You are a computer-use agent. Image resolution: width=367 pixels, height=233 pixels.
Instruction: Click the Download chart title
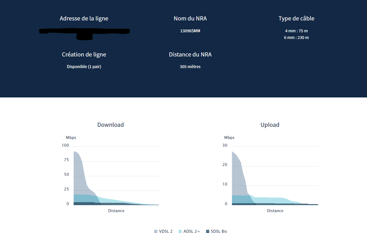[110, 125]
